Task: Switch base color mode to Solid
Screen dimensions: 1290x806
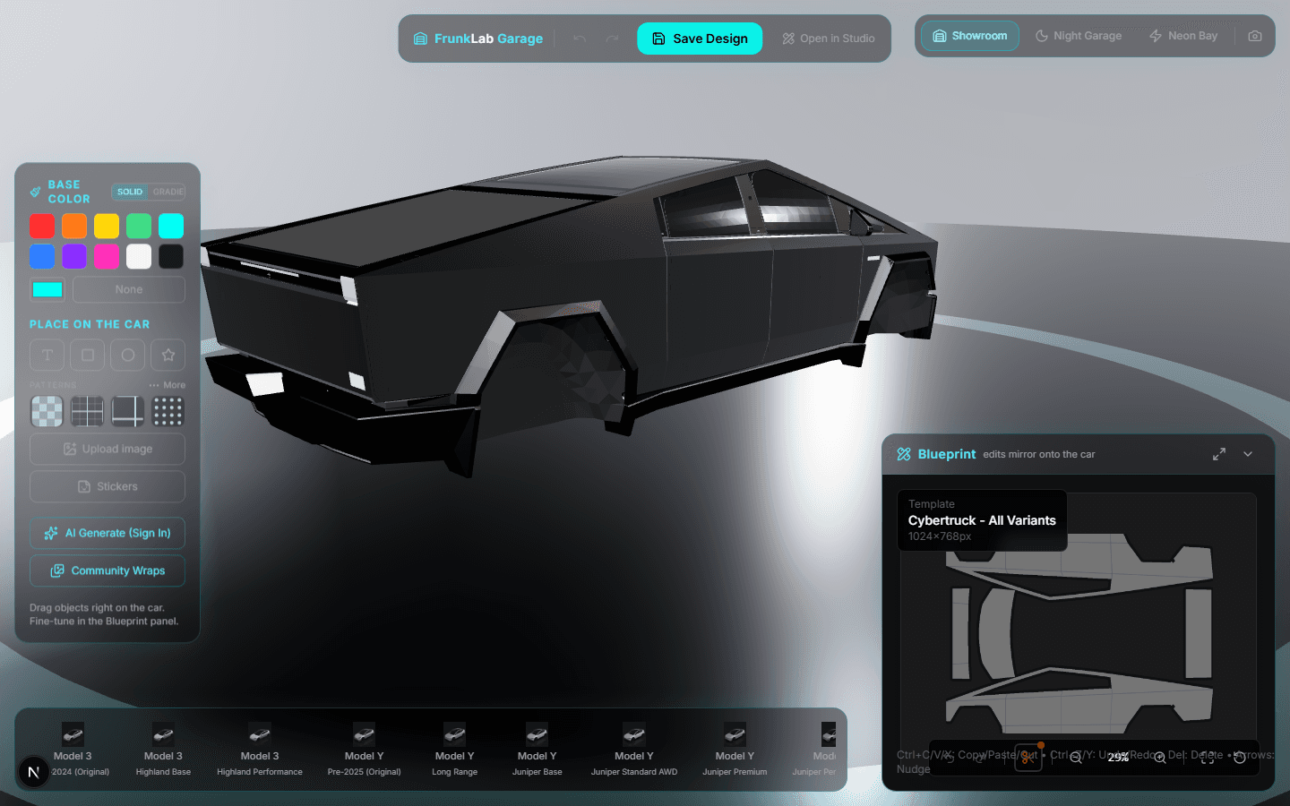Action: [x=130, y=192]
